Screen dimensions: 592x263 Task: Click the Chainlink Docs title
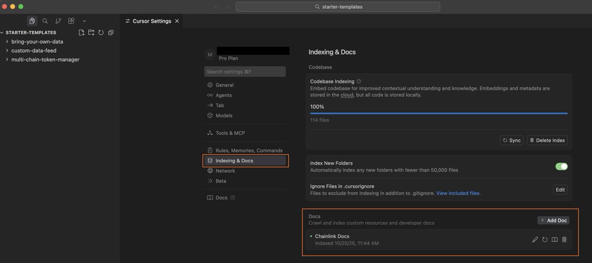[332, 236]
